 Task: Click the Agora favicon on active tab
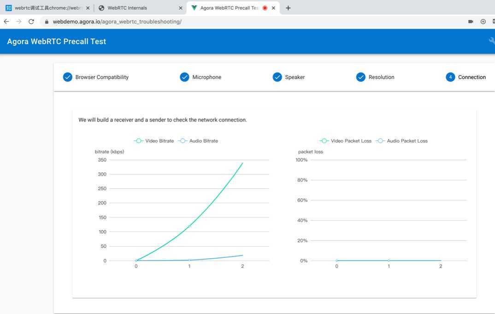(194, 8)
